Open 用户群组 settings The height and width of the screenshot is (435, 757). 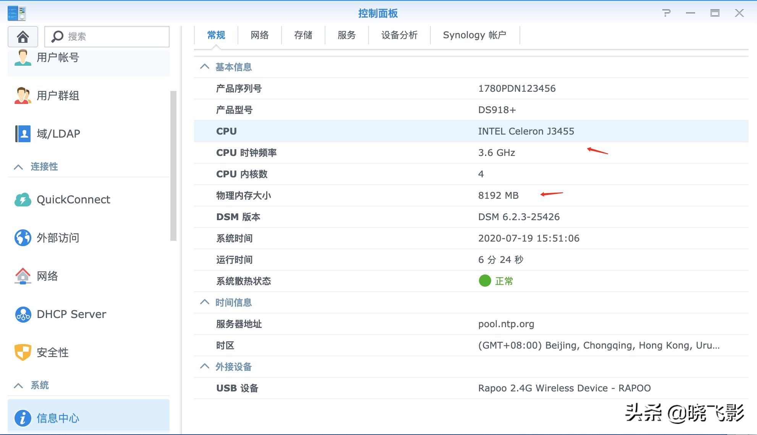coord(58,96)
